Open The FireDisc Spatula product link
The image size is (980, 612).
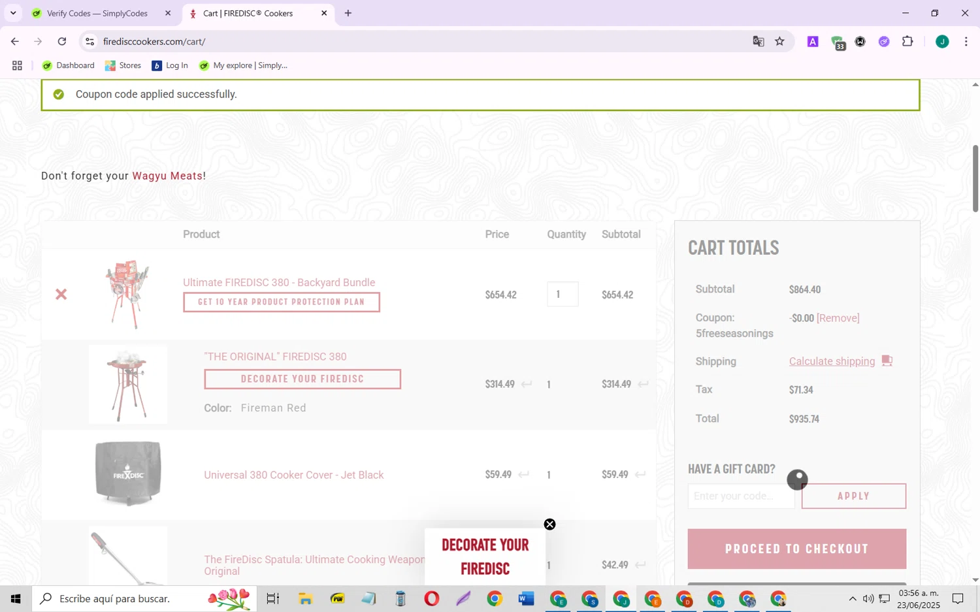[x=314, y=565]
